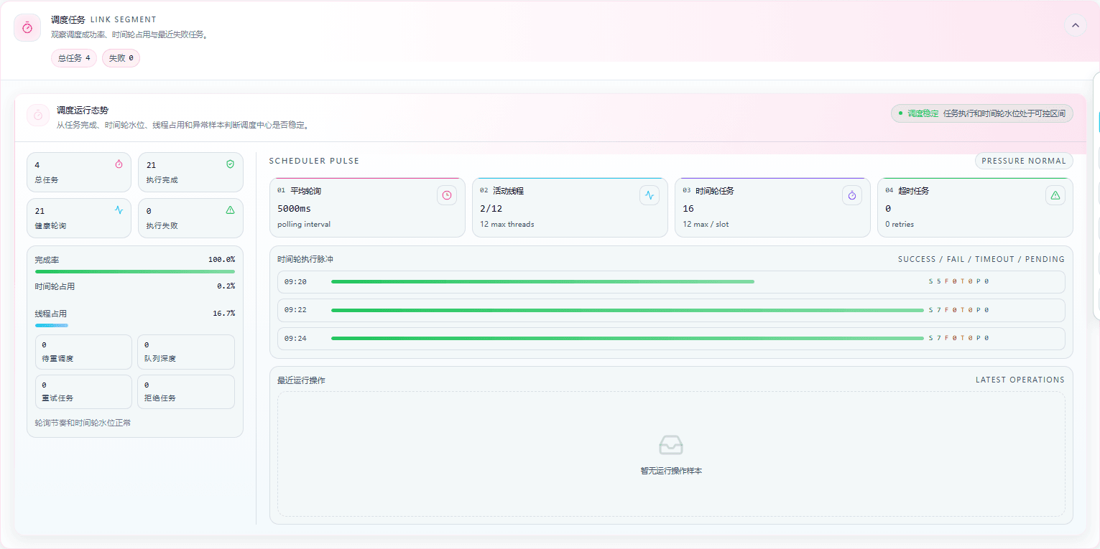Click the SUCCESS / FAIL / TIMEOUT / PENDING legend

click(x=981, y=259)
